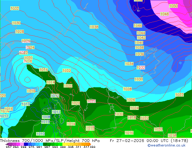The height and width of the screenshot is (148, 192).
Task: Click the darkest green legend swatch
Action: [x=45, y=144]
